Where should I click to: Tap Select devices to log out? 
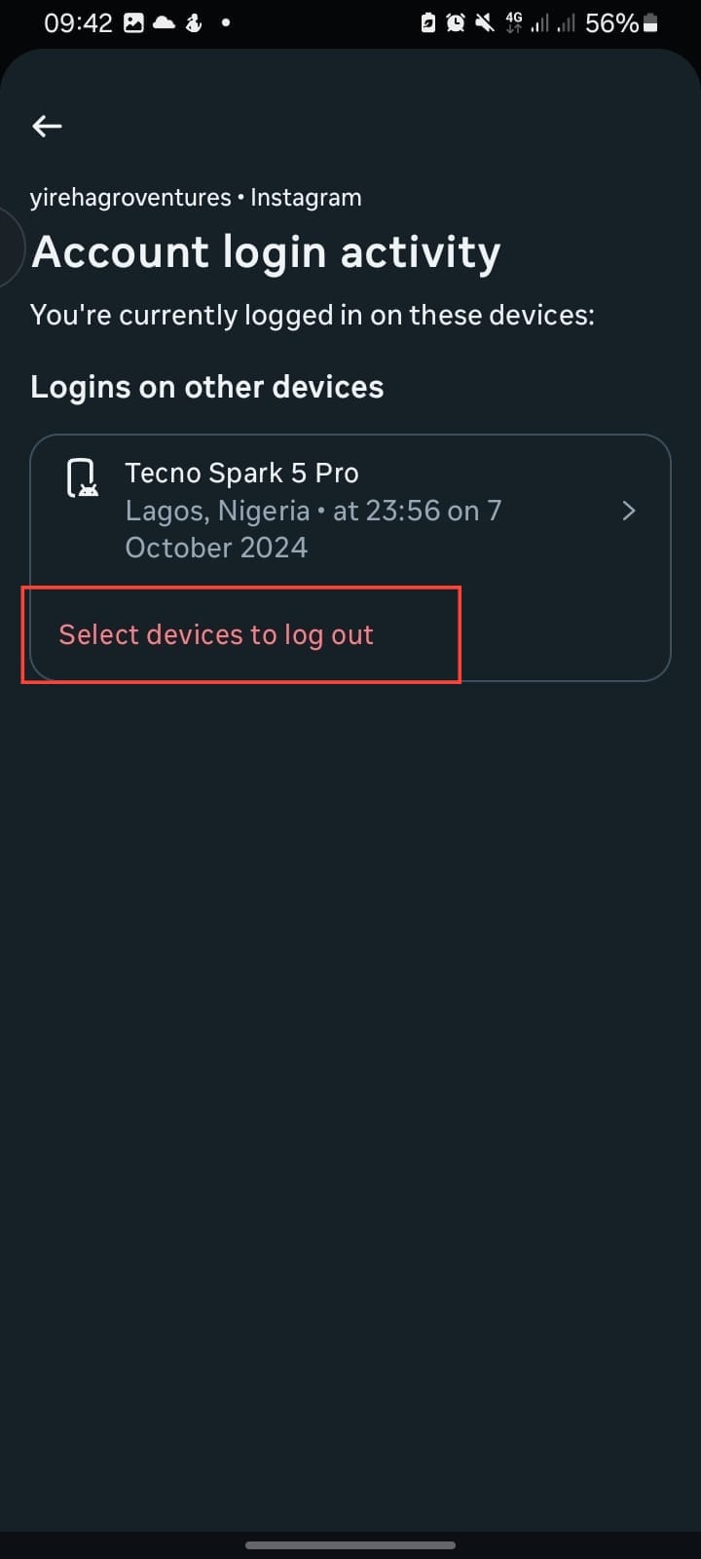pos(216,635)
